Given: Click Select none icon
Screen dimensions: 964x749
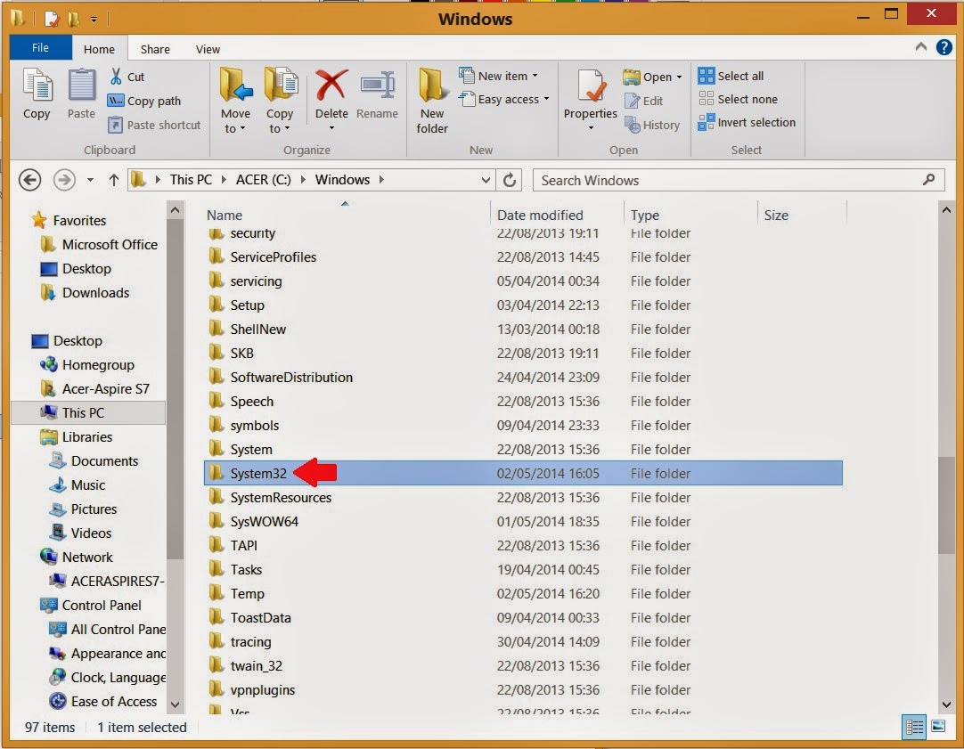Looking at the screenshot, I should click(707, 99).
